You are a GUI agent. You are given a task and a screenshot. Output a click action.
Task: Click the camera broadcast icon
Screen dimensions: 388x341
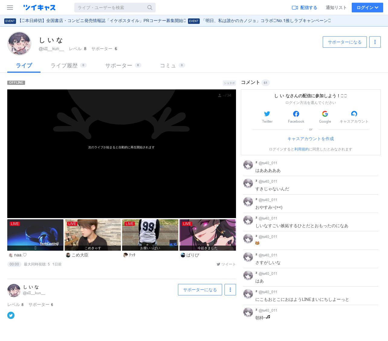295,8
